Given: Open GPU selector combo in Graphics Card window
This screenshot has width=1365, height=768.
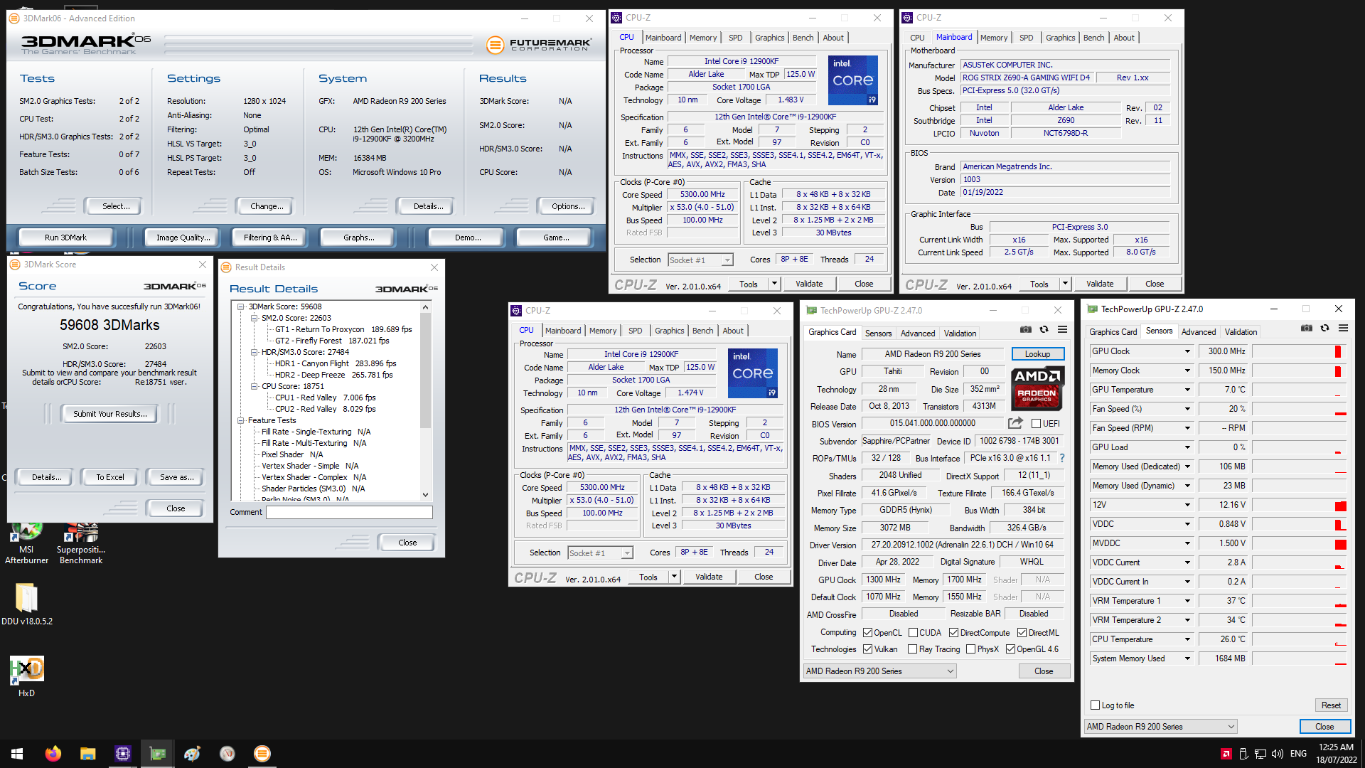Looking at the screenshot, I should click(x=879, y=671).
